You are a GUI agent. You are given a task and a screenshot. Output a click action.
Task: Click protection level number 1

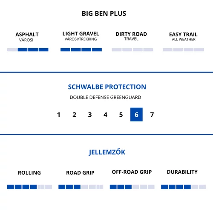[59, 115]
